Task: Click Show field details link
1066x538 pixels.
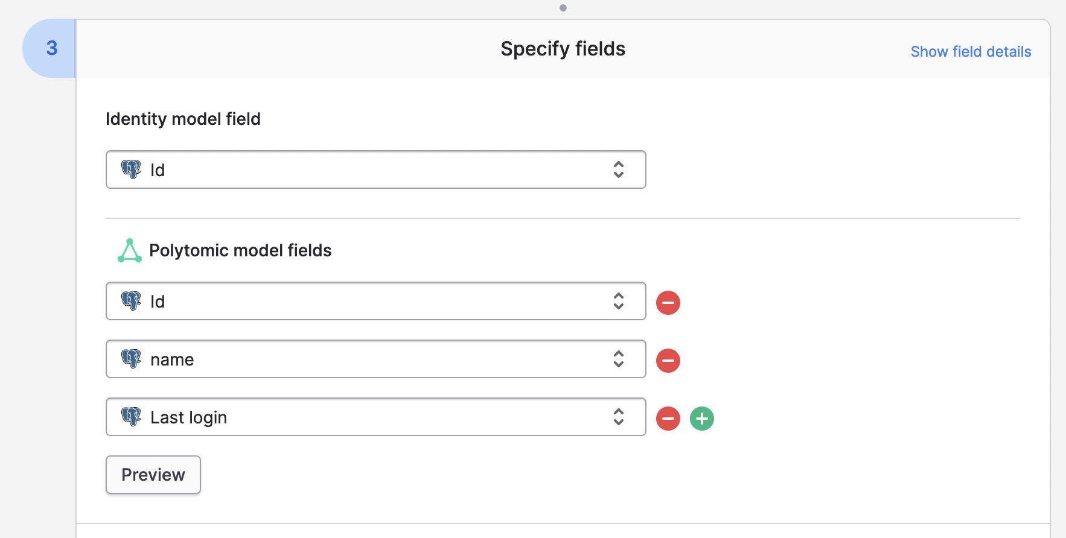Action: coord(971,52)
